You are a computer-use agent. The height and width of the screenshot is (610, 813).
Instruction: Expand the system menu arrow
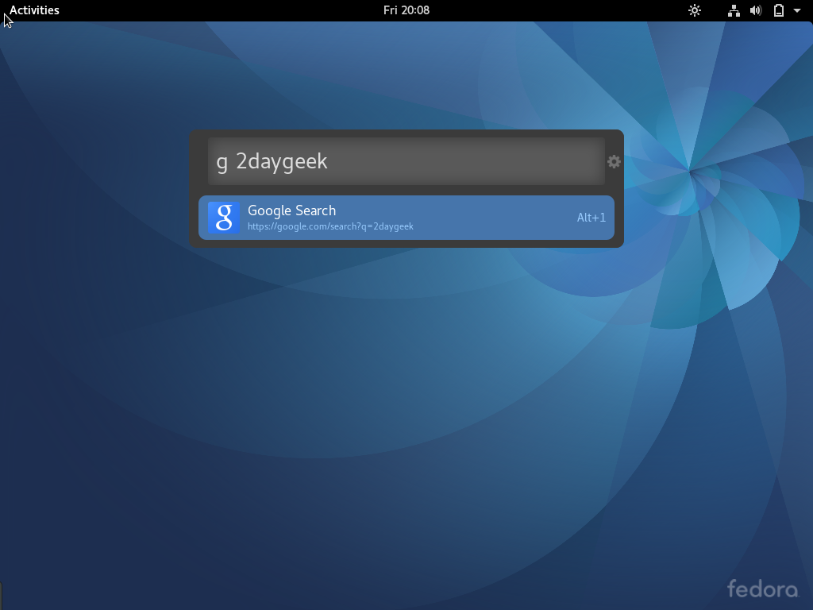pyautogui.click(x=797, y=10)
